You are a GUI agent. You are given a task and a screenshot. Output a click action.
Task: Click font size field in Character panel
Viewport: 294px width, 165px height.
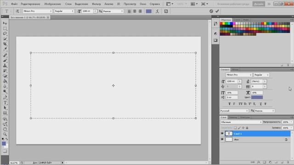(x=232, y=82)
